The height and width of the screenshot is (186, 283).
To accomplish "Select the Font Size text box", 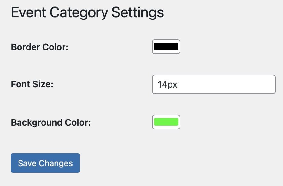I will coord(214,84).
